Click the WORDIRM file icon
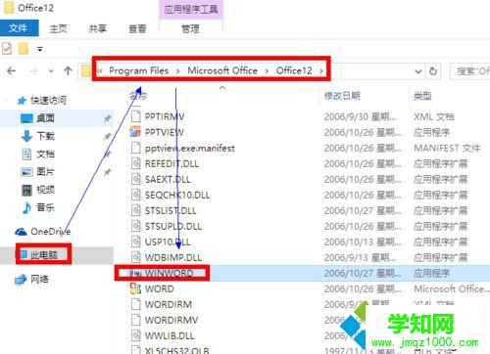490x354 pixels. click(135, 304)
